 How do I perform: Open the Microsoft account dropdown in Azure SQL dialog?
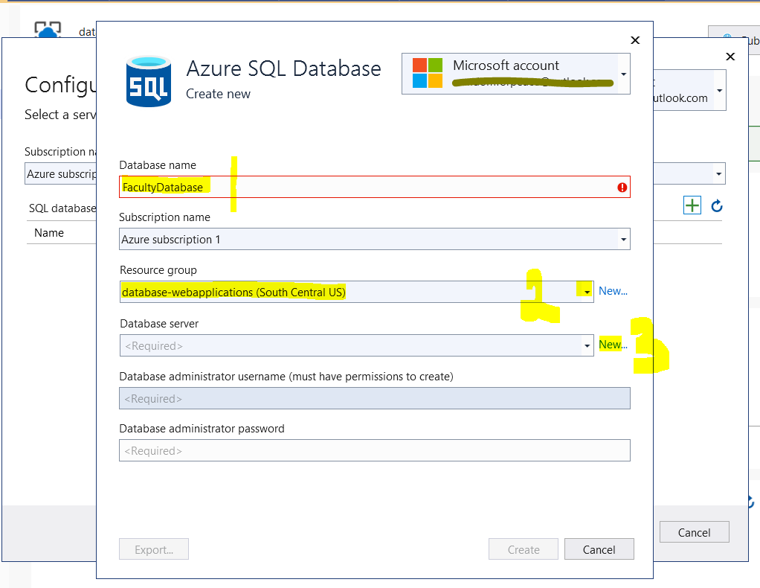coord(624,74)
